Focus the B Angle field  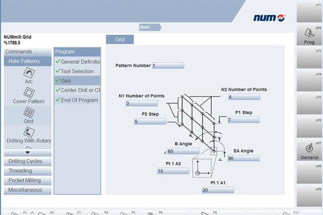pyautogui.click(x=183, y=151)
